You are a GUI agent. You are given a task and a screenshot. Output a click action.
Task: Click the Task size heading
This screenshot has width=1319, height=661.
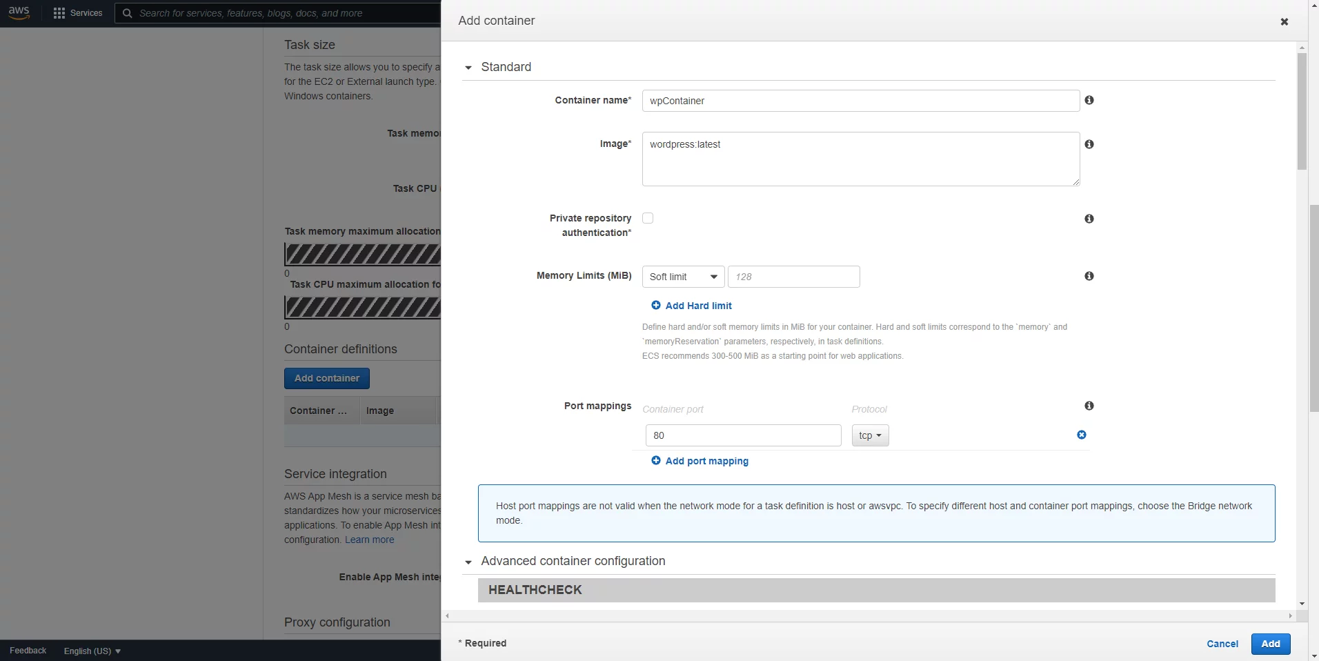click(x=310, y=45)
